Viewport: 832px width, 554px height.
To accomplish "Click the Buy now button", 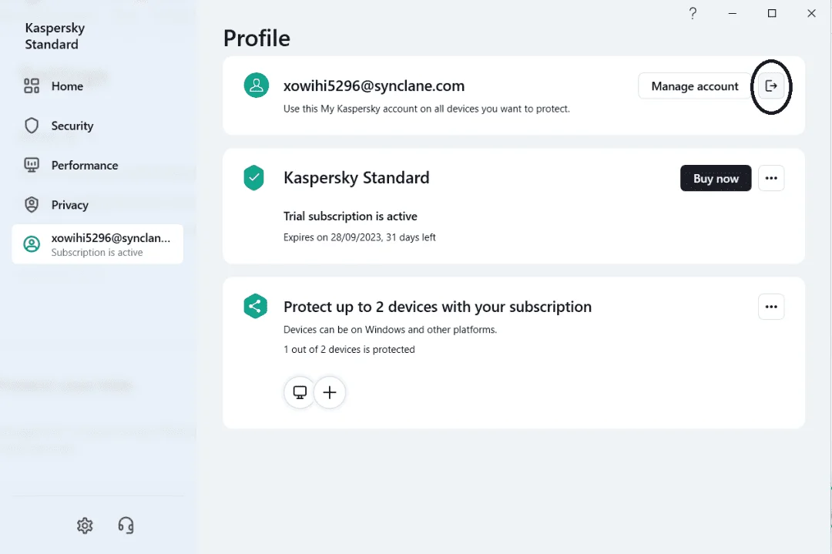I will coord(716,178).
